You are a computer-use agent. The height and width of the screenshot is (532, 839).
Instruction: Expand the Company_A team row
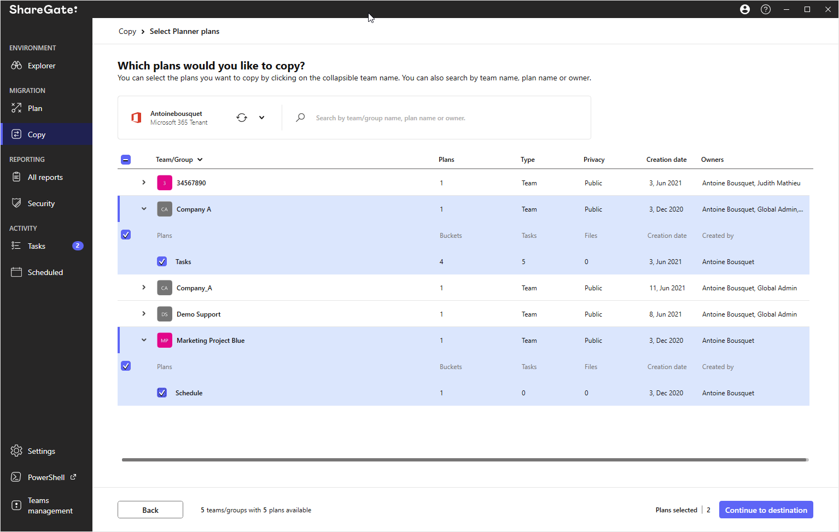tap(144, 287)
